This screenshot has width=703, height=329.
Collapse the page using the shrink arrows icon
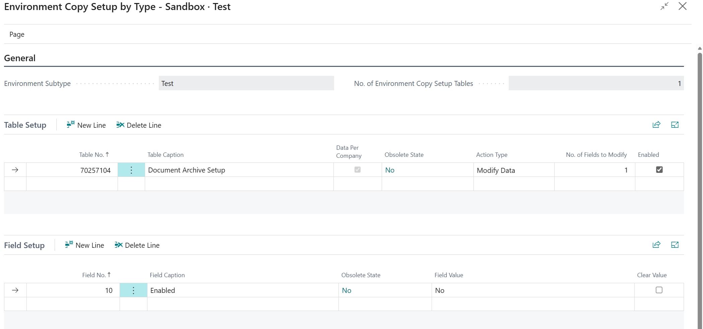click(x=664, y=6)
